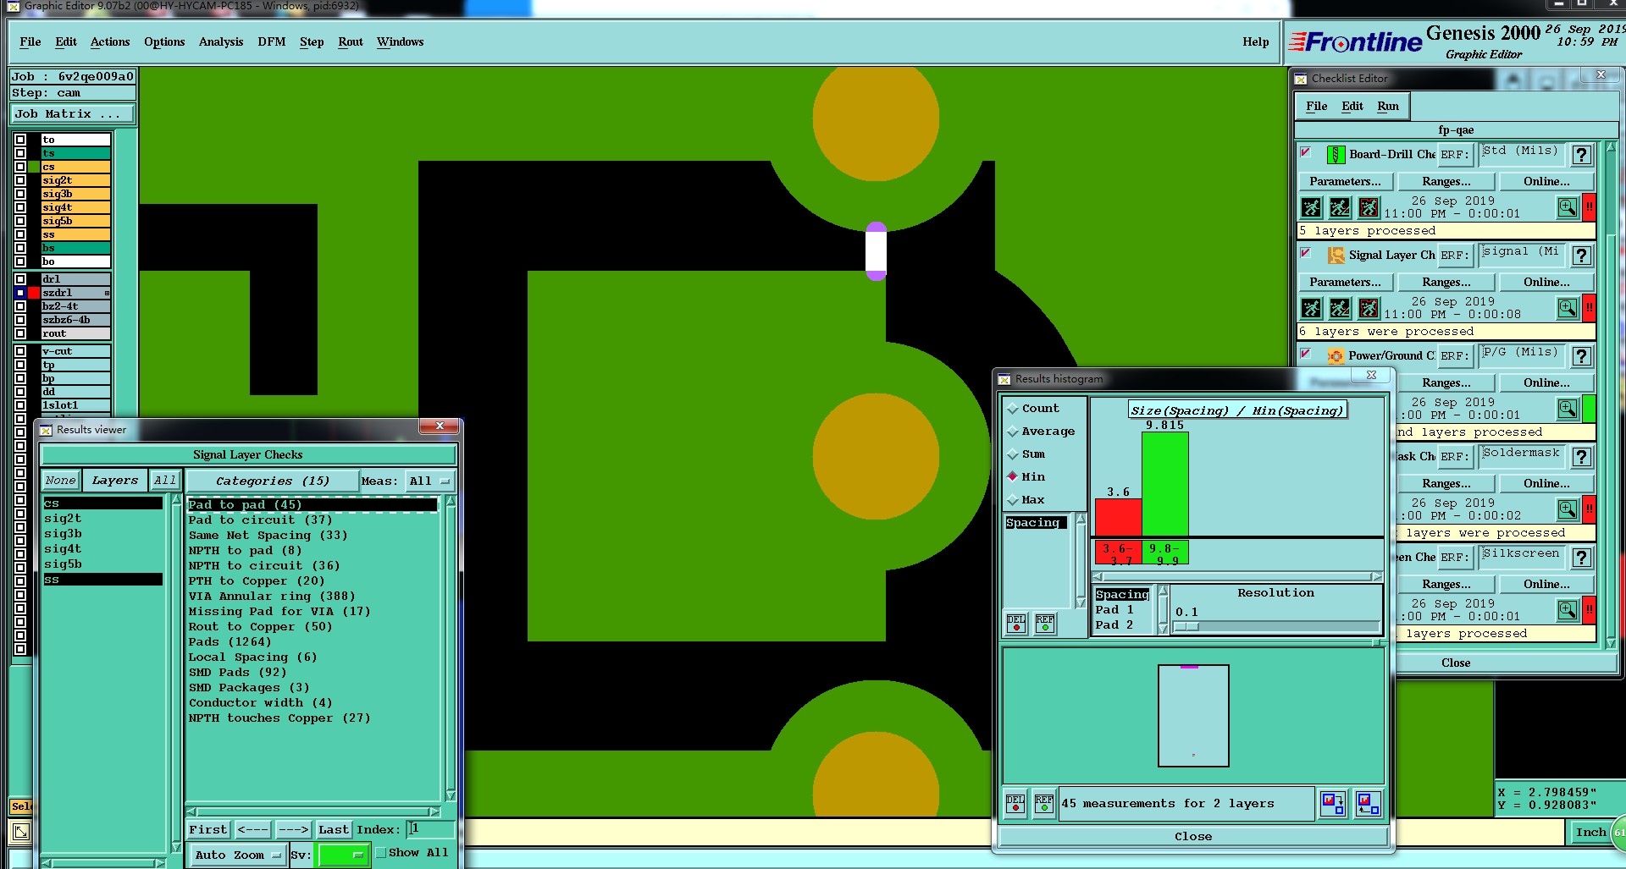
Task: Click histogram zoom-to-selection icon with down arrow
Action: tap(1333, 803)
